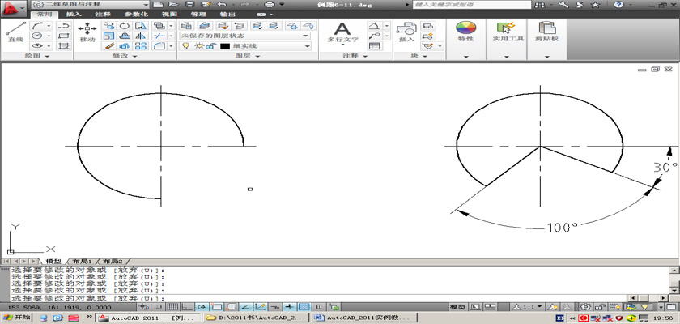
Task: Open the 剪贴板 panel button
Action: click(546, 32)
